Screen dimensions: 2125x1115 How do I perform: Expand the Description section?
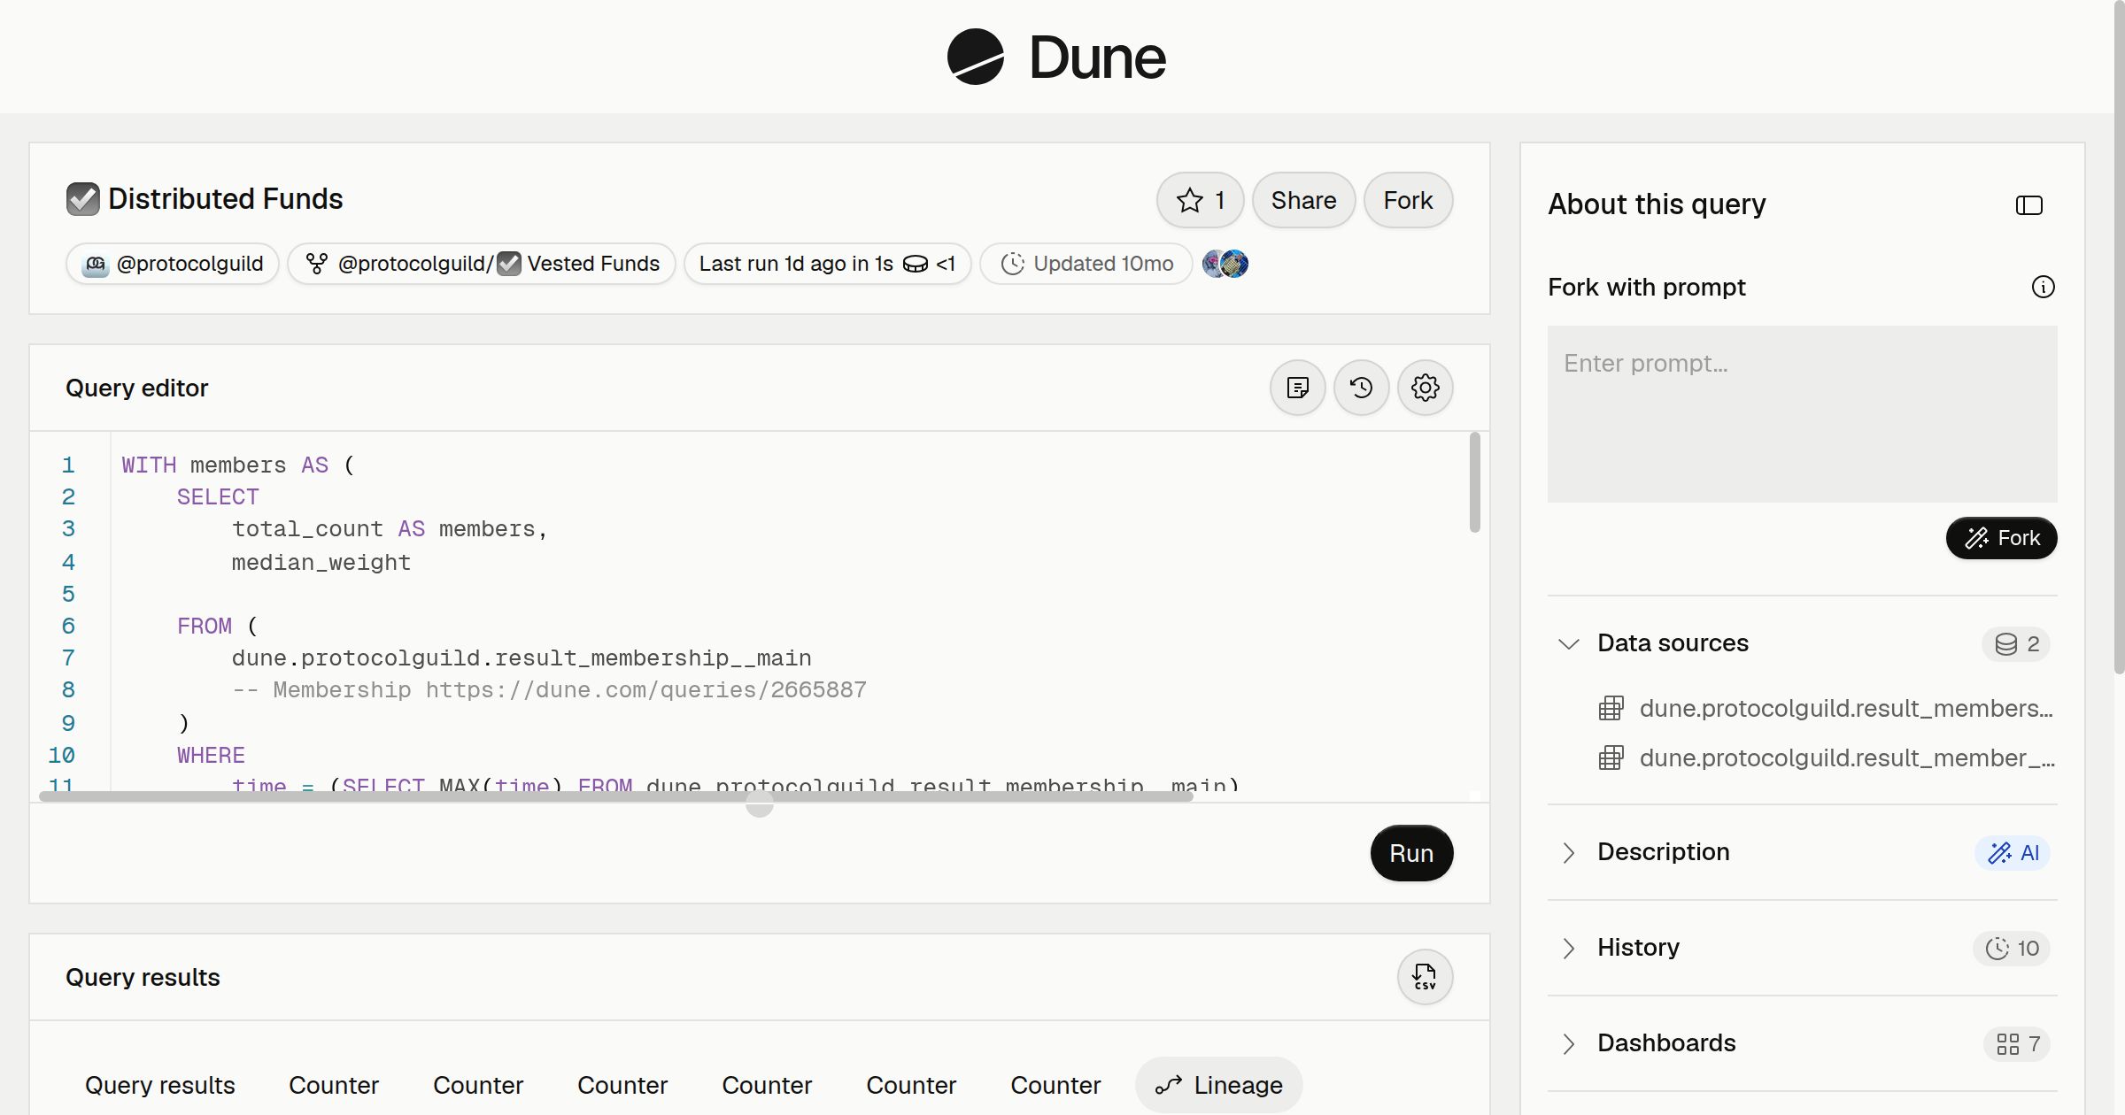(x=1568, y=852)
